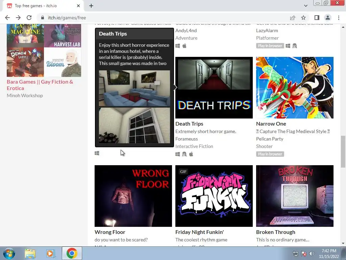
Task: Open Chrome three-dot menu
Action: click(x=339, y=18)
